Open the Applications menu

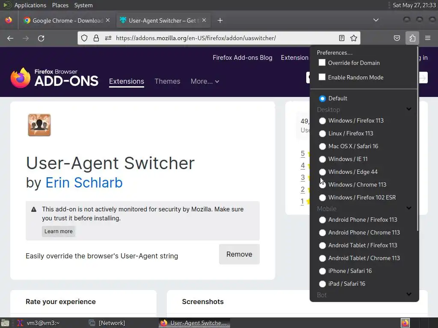(x=30, y=5)
